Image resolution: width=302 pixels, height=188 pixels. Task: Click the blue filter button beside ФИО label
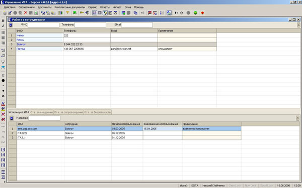click(11, 25)
